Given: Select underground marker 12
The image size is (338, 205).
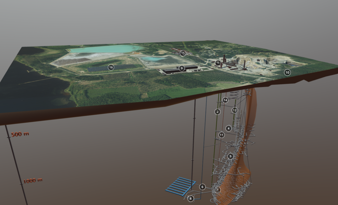Looking at the screenshot, I should click(x=234, y=110).
